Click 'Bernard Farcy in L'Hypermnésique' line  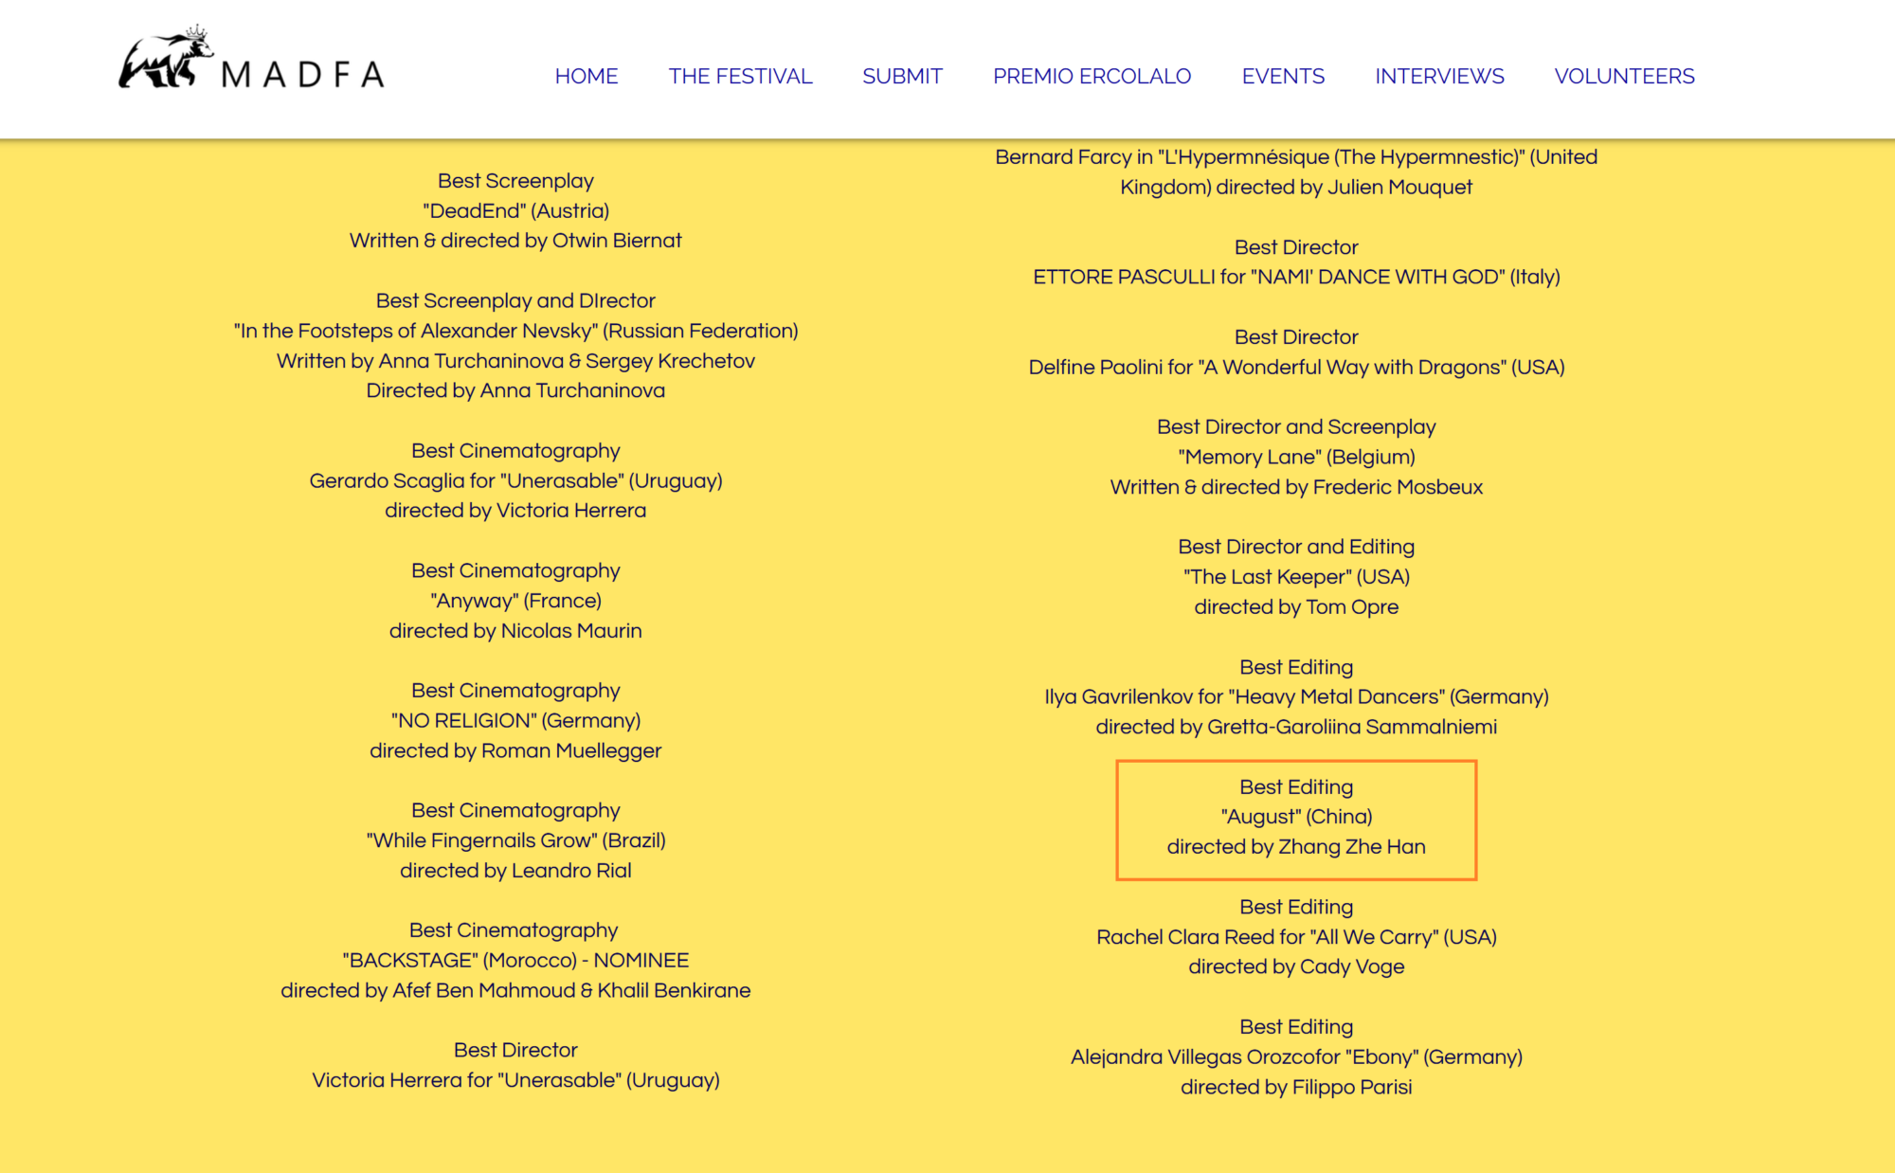[1296, 157]
